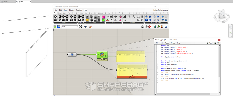Open the 138% zoom level dropdown
The height and width of the screenshot is (96, 233).
(77, 27)
